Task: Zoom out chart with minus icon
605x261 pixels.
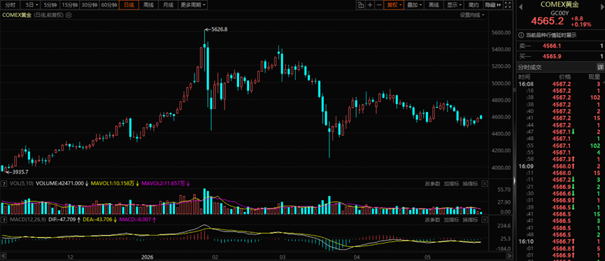Action: click(x=379, y=5)
